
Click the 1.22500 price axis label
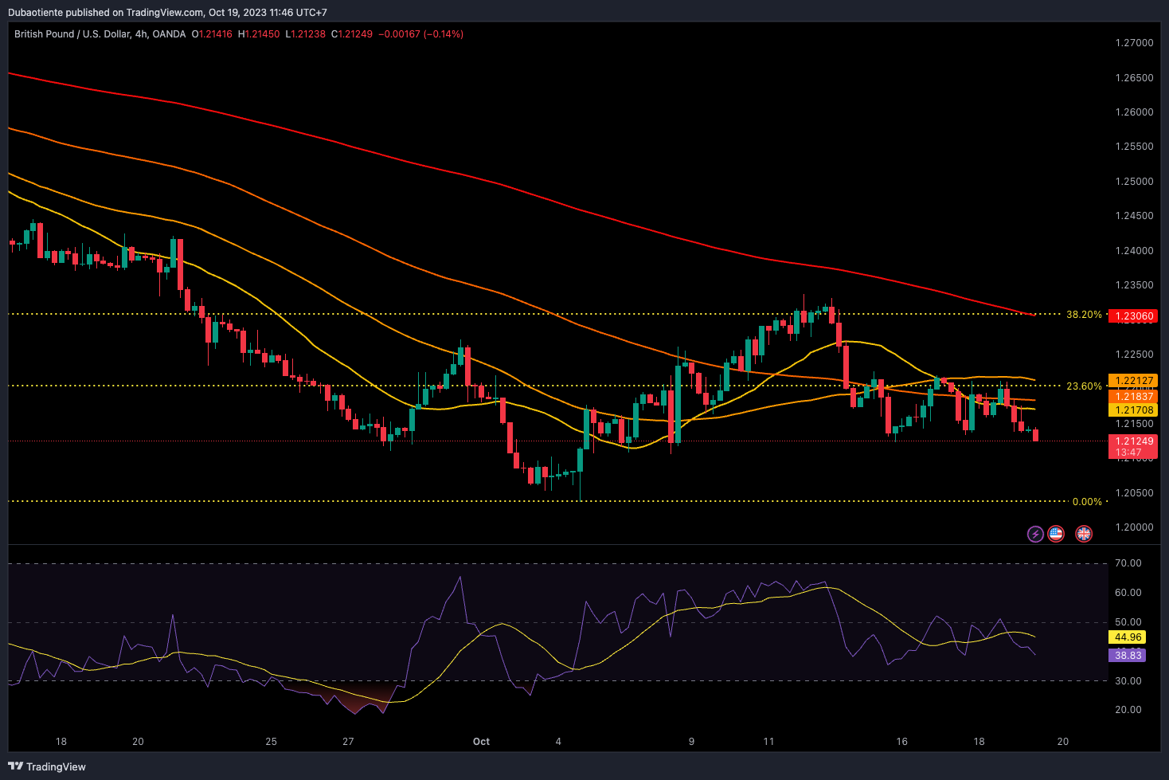click(1134, 355)
